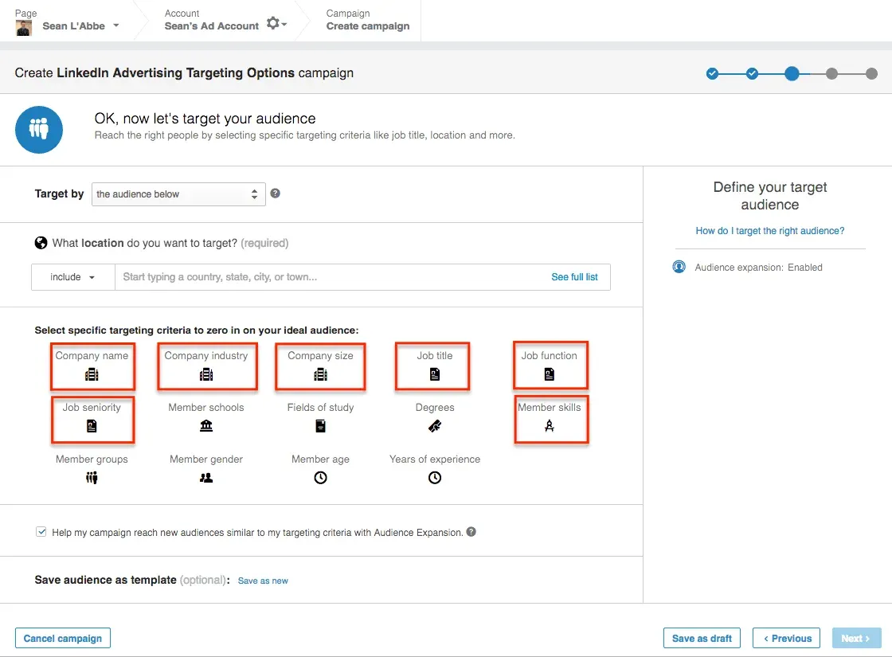The height and width of the screenshot is (657, 892).
Task: Open the include location dropdown
Action: [72, 276]
